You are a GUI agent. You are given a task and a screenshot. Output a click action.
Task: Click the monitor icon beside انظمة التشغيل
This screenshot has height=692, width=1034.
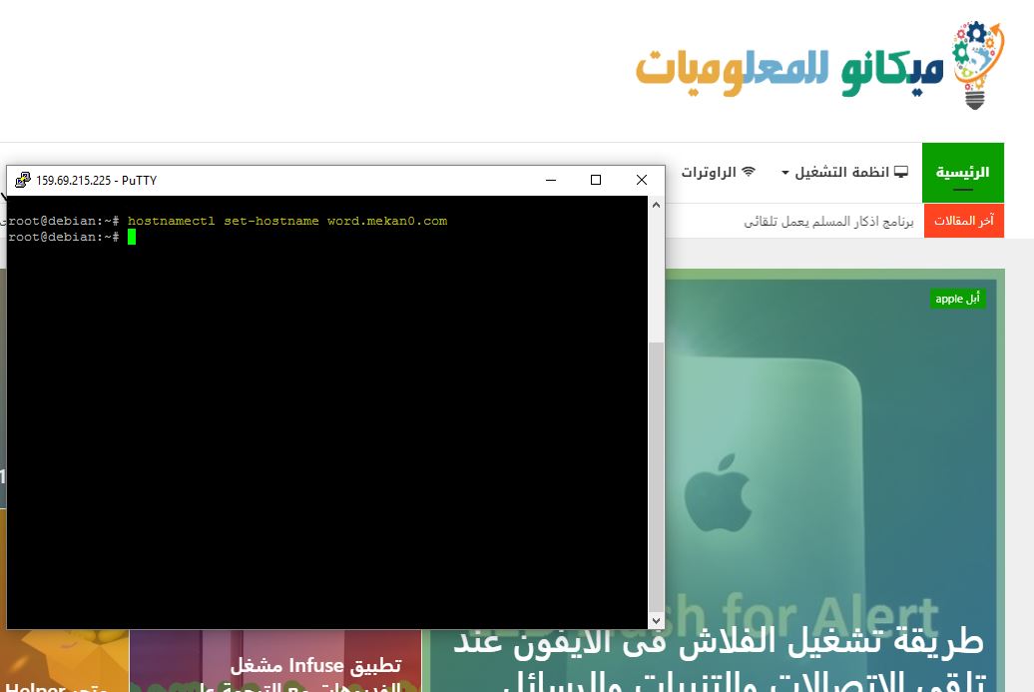coord(901,172)
